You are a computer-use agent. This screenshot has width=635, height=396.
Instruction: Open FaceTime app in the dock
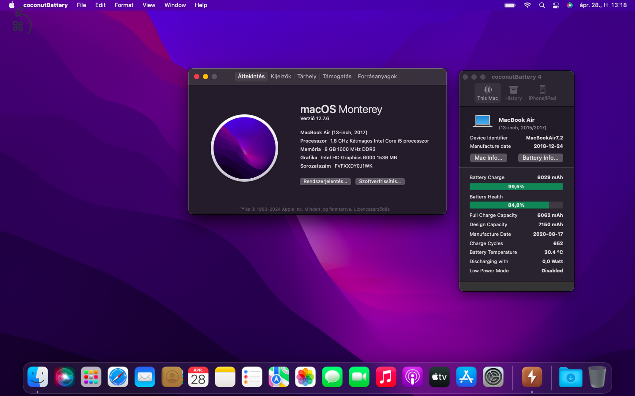359,377
